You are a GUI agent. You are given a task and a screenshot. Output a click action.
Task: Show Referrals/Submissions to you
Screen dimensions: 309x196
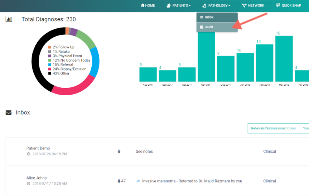[x=273, y=128]
